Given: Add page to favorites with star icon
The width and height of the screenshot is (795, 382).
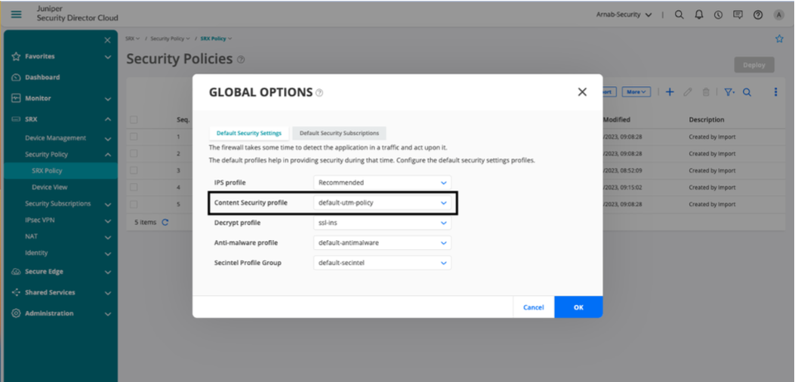Looking at the screenshot, I should pyautogui.click(x=779, y=39).
